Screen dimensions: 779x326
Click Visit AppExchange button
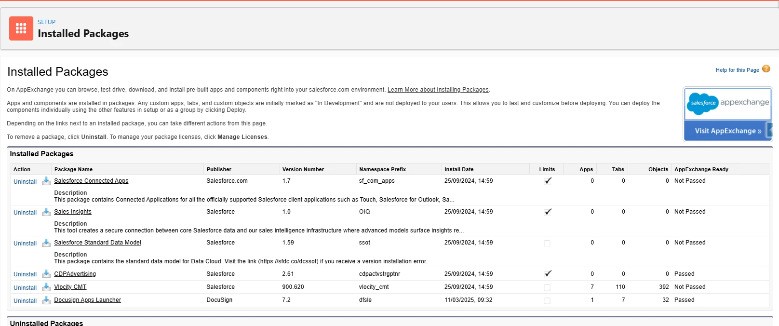pyautogui.click(x=727, y=131)
